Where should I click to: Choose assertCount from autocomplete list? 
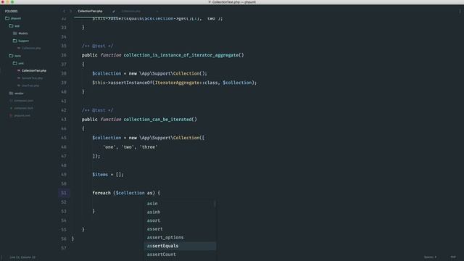(180, 254)
